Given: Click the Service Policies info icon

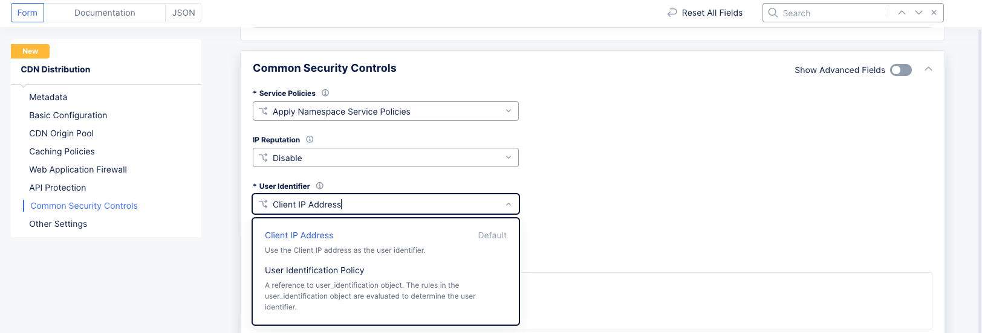Looking at the screenshot, I should click(325, 93).
